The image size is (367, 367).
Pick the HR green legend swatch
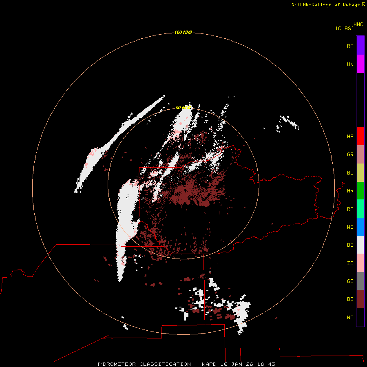pos(360,191)
